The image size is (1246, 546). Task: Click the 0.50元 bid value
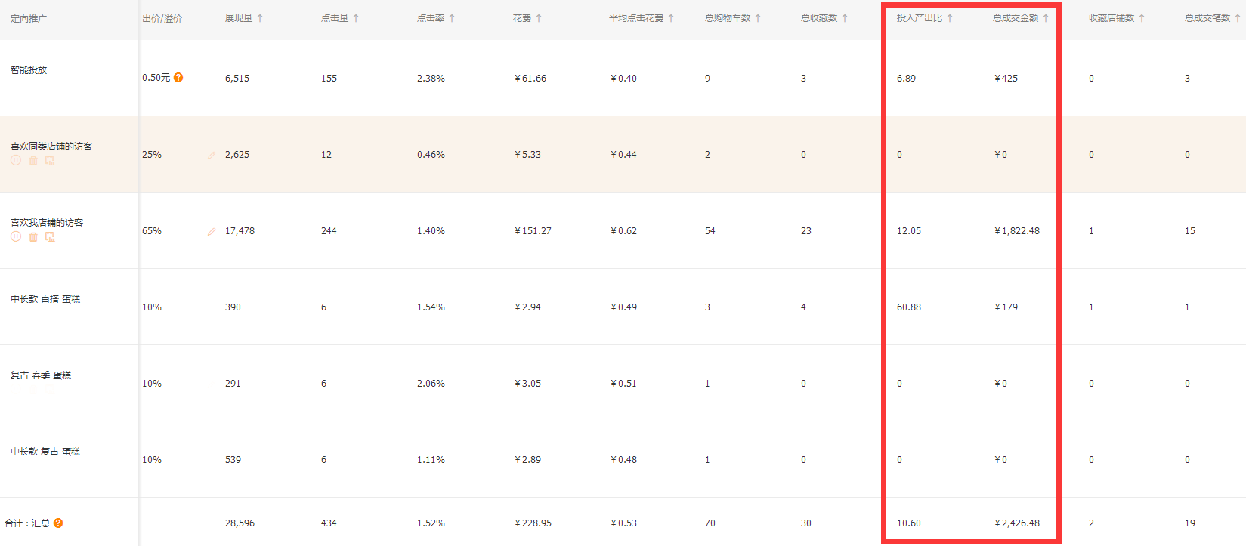tap(156, 78)
